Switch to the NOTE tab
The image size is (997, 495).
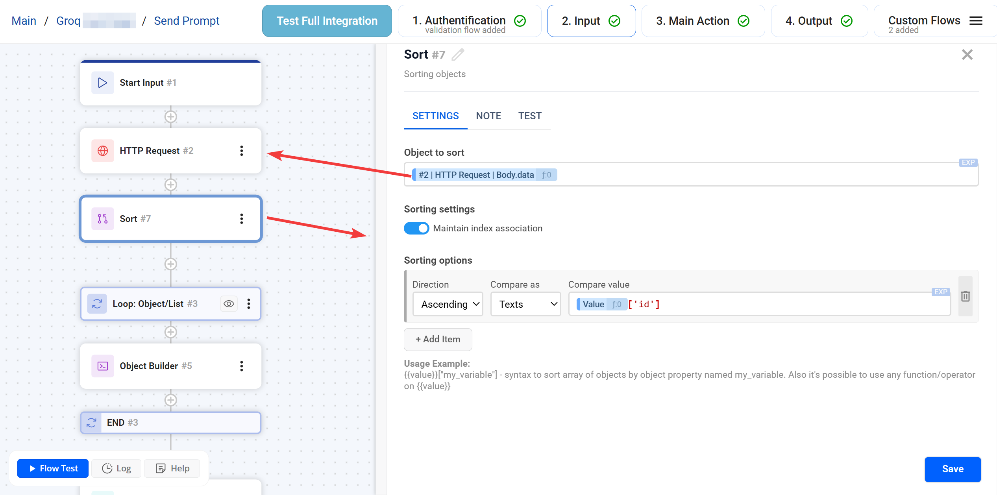coord(488,116)
